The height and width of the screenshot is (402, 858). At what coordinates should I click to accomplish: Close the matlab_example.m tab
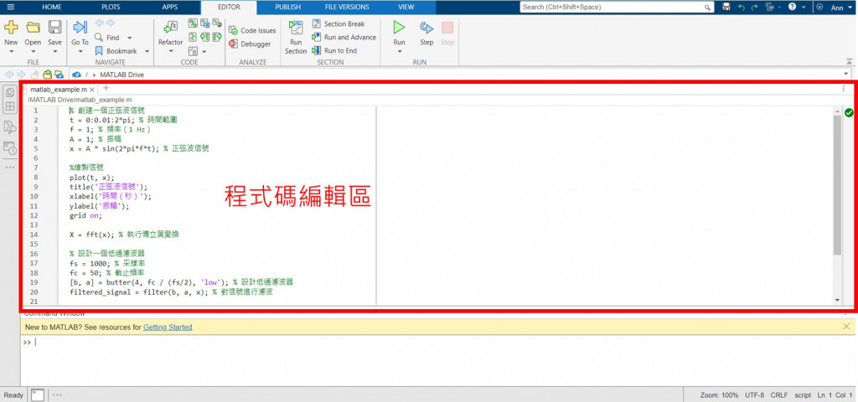tap(92, 89)
